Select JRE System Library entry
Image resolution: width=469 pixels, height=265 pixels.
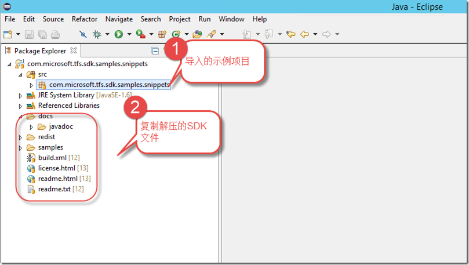click(85, 95)
